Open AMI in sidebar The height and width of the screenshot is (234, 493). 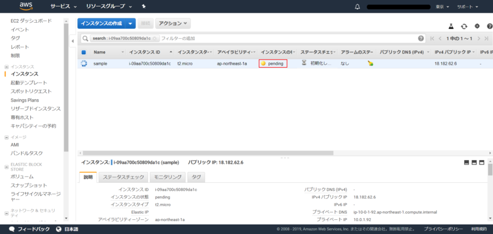click(15, 145)
